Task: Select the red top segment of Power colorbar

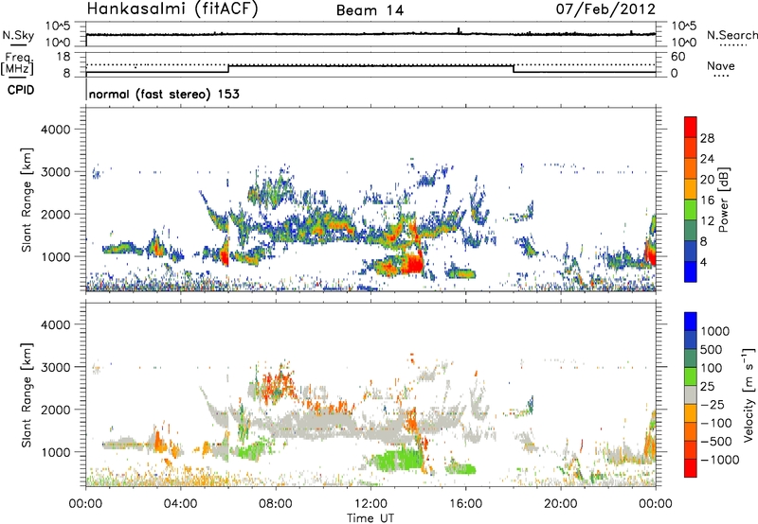Action: point(691,128)
